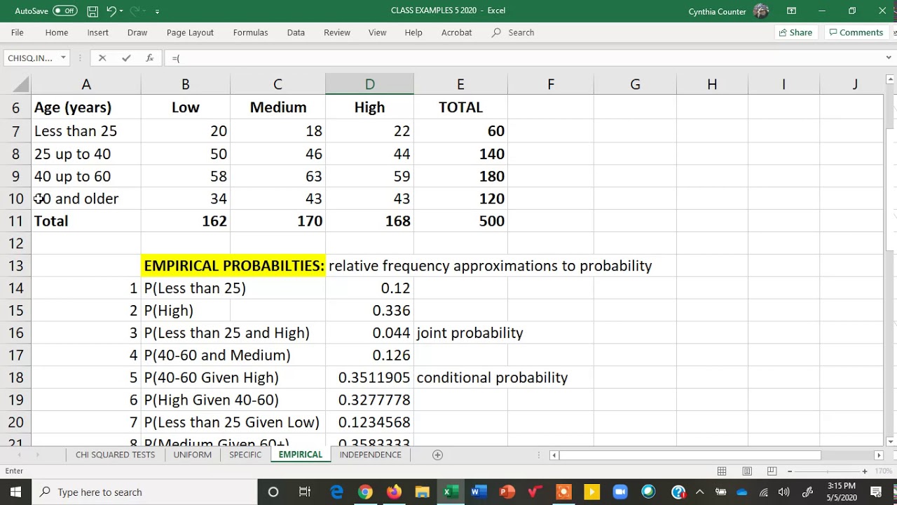897x505 pixels.
Task: Select the UNIFORM sheet tab
Action: [193, 454]
